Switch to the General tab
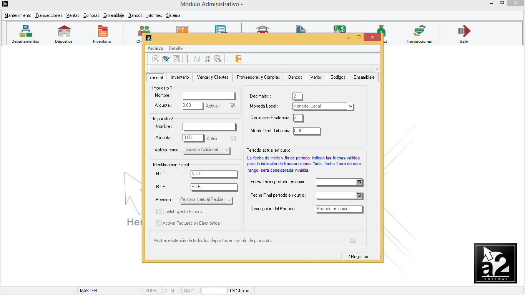Screen dimensions: 525x295 point(156,77)
